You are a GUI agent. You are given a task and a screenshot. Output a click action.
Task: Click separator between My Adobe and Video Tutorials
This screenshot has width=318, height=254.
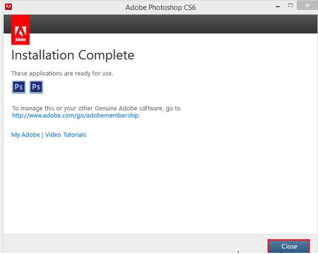pyautogui.click(x=43, y=135)
